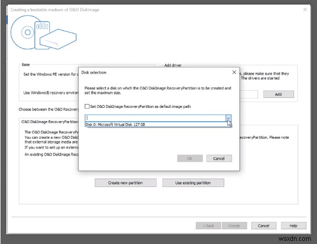The width and height of the screenshot is (317, 244).
Task: Click the Add driver group label
Action: (x=173, y=65)
